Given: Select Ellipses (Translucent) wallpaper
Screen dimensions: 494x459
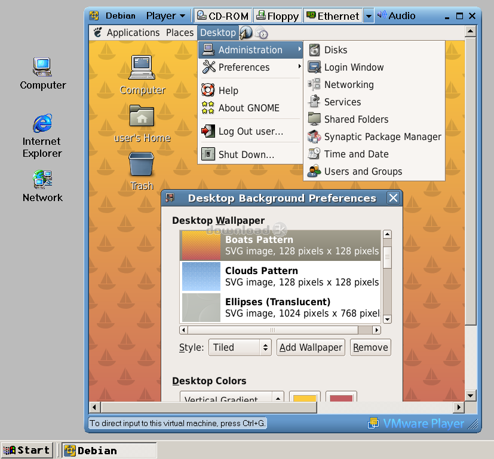Looking at the screenshot, I should coord(280,307).
